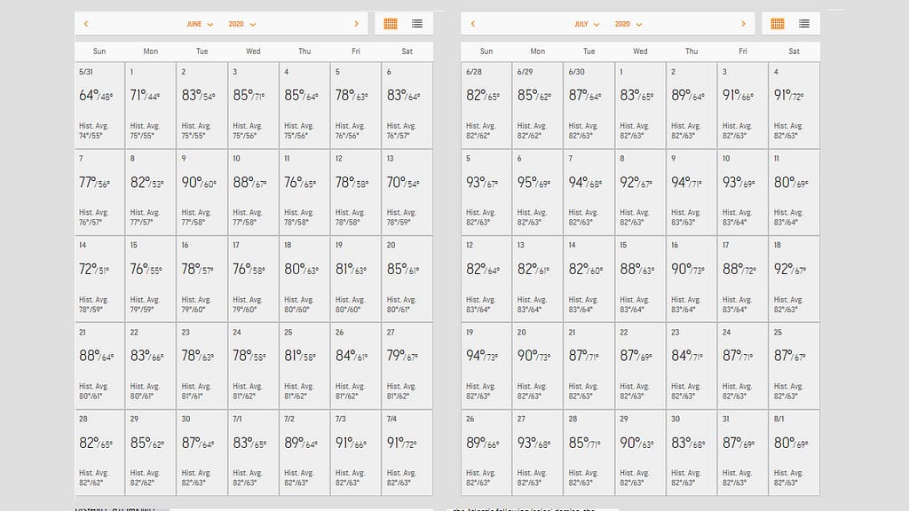Select June 13 cell showing 70°/54°
This screenshot has width=909, height=511.
click(407, 193)
